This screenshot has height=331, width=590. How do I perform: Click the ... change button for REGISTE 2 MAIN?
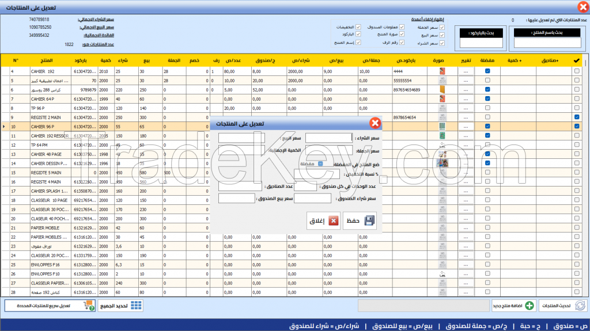[466, 117]
